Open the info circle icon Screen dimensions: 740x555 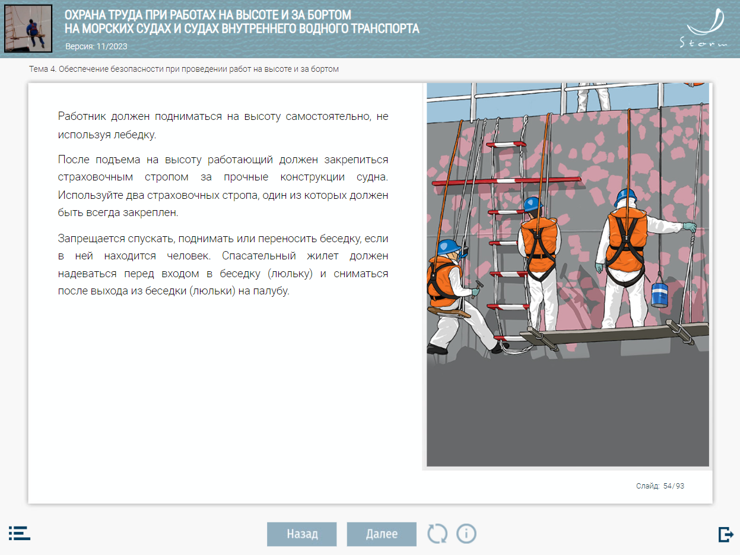[466, 534]
